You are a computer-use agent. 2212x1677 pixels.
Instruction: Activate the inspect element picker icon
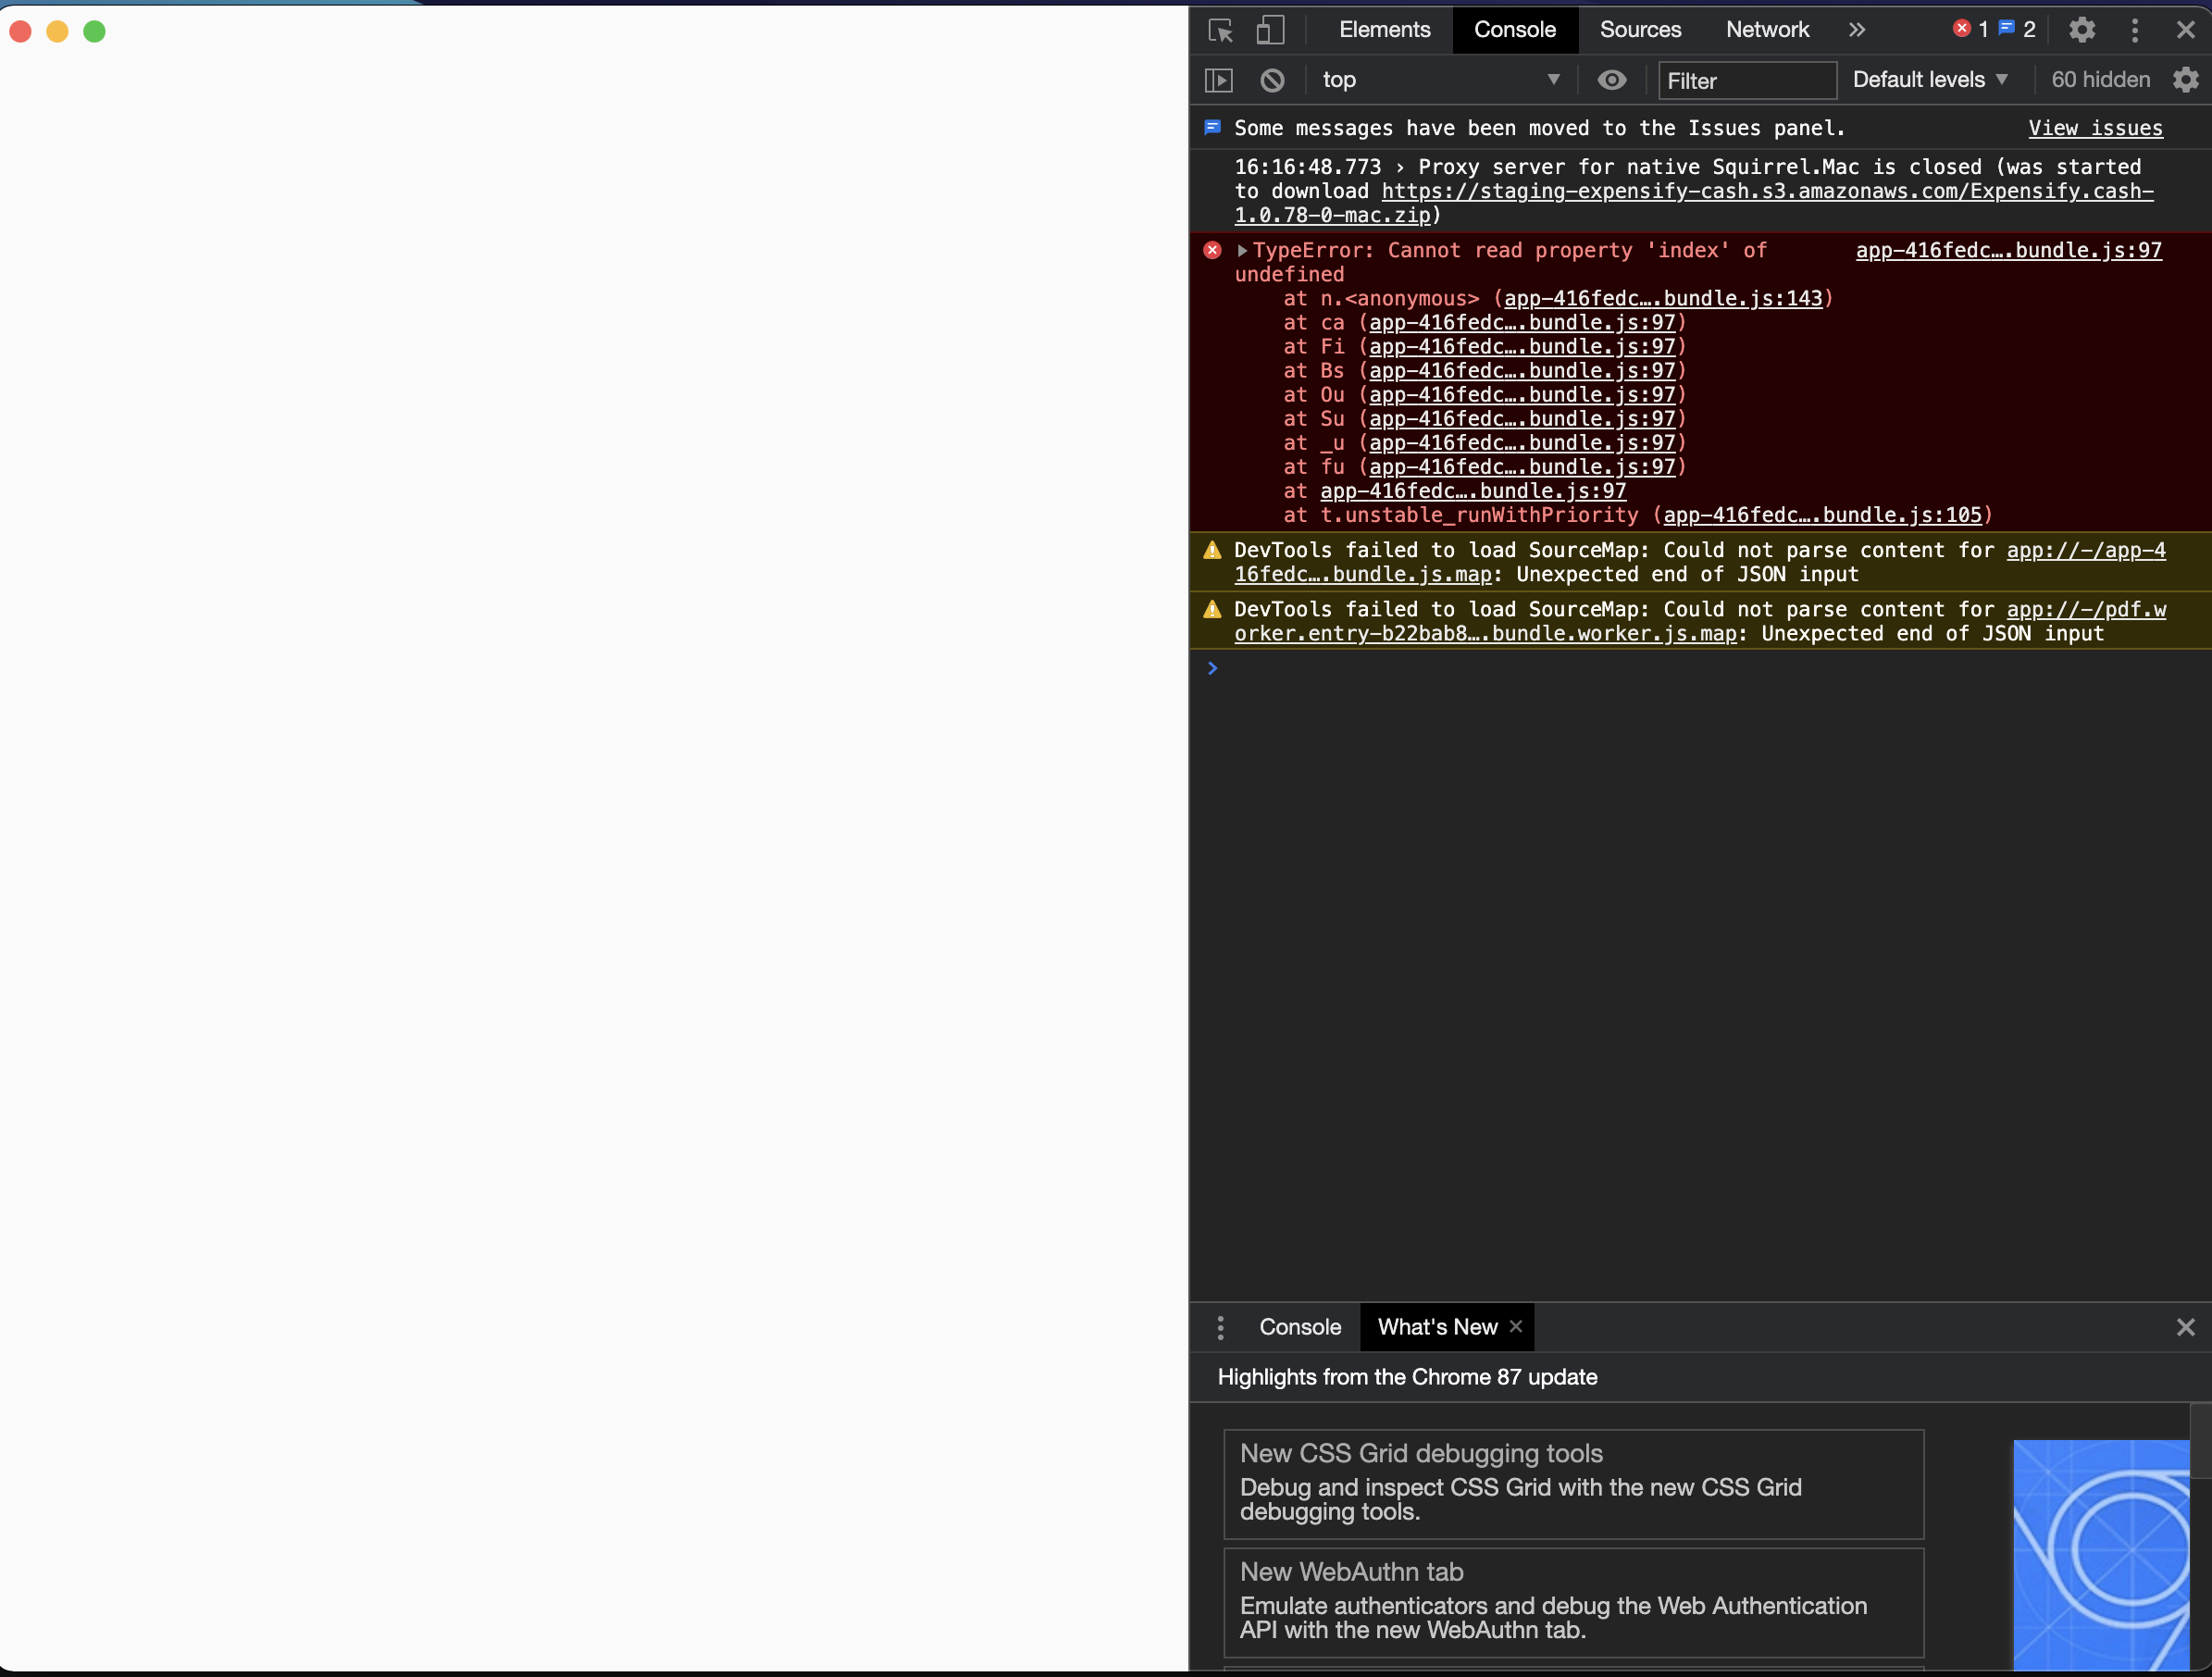(1221, 30)
